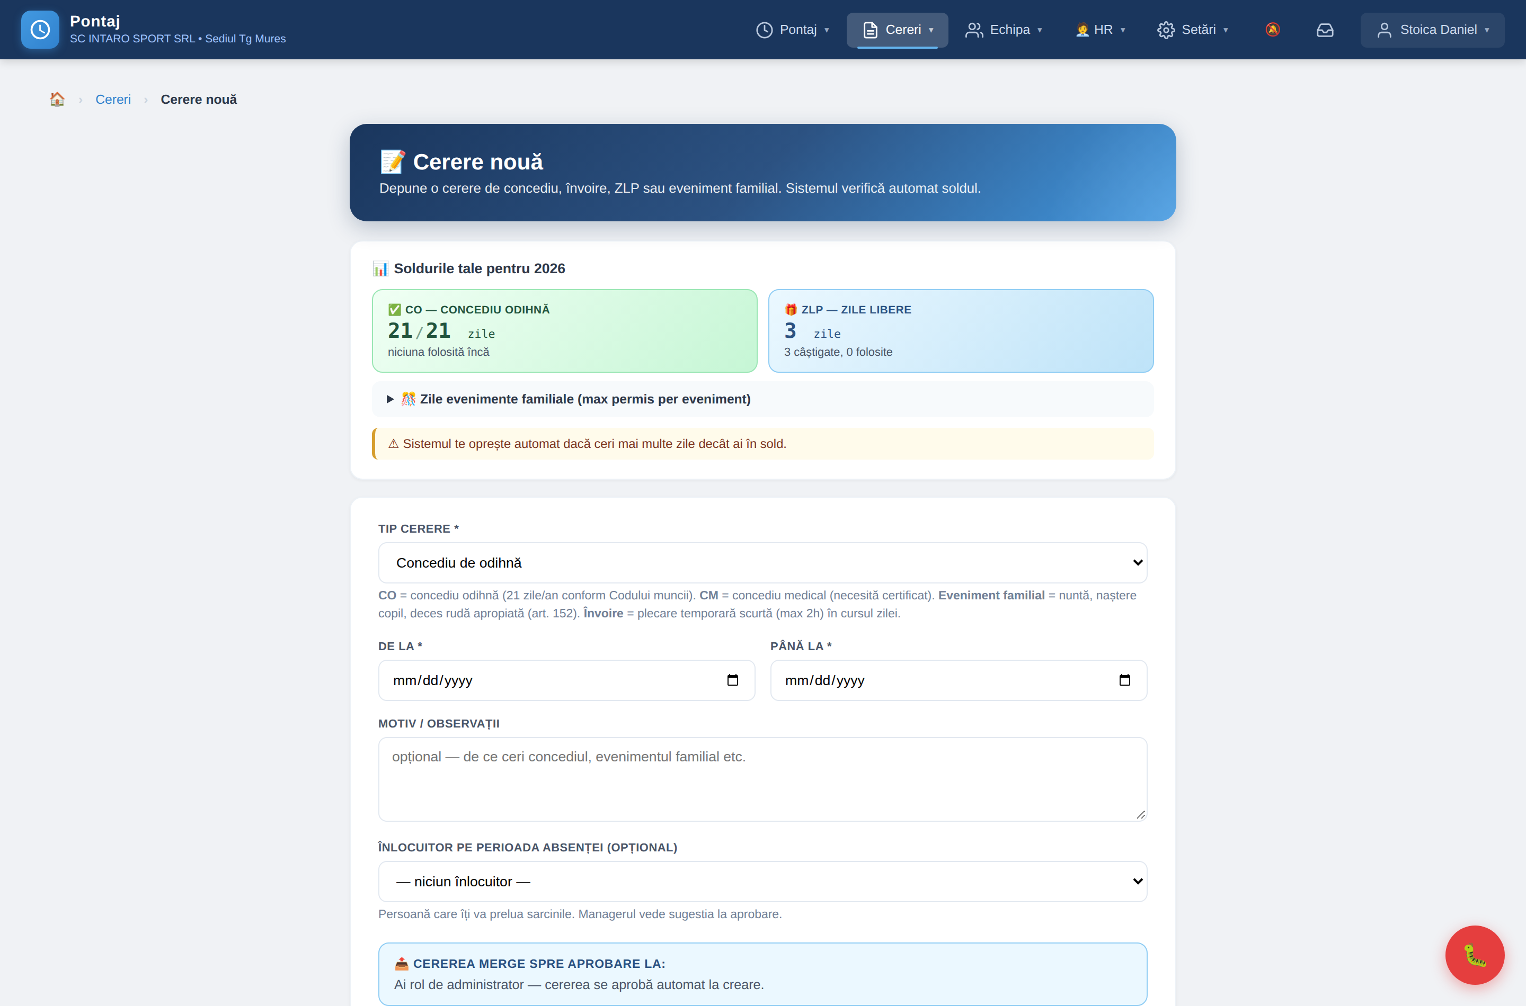Image resolution: width=1526 pixels, height=1006 pixels.
Task: Open the Cereri navigation menu
Action: (x=897, y=30)
